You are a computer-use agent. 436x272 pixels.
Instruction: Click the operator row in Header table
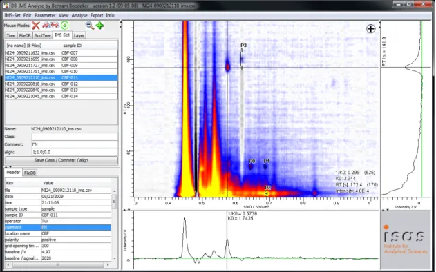(58, 221)
